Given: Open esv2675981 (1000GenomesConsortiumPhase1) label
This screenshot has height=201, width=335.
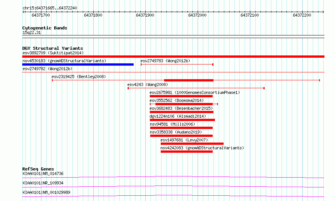Looking at the screenshot, I should [x=195, y=92].
